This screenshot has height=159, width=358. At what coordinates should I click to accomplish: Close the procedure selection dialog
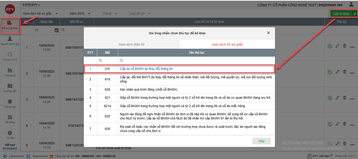pos(268,33)
